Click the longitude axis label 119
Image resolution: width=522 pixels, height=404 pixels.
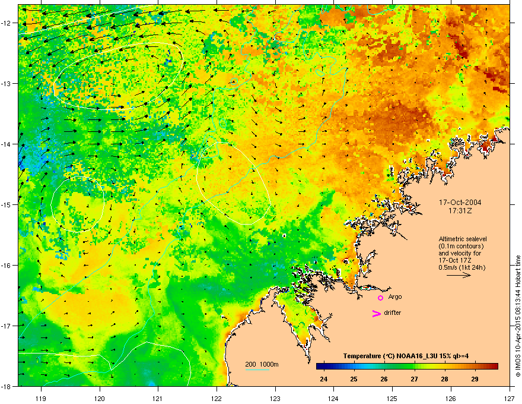point(41,398)
